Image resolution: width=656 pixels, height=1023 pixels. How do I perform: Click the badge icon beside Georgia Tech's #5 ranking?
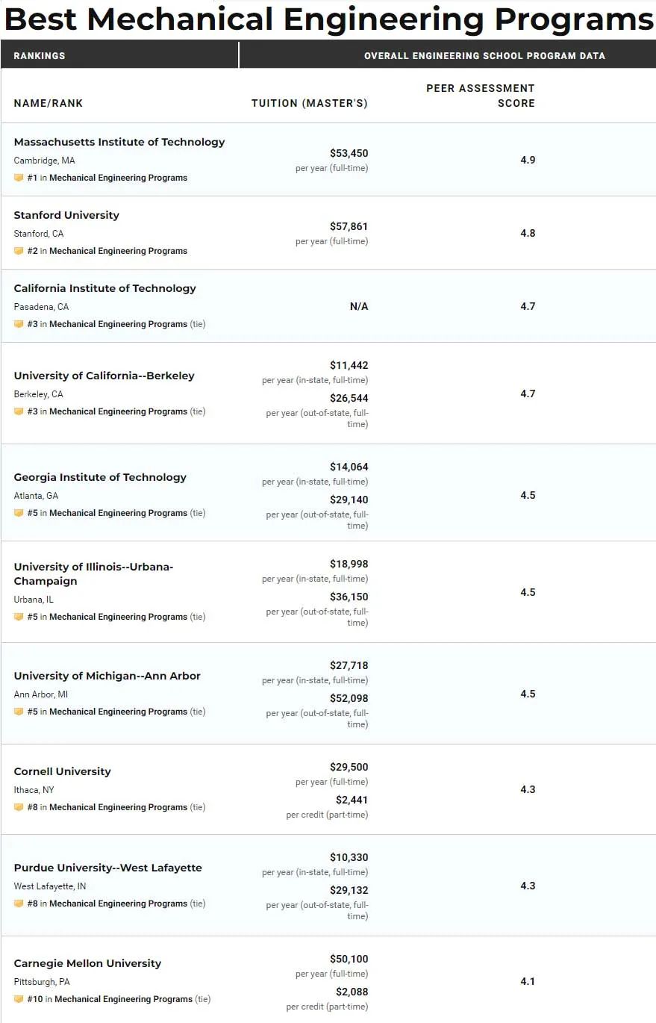click(x=19, y=513)
